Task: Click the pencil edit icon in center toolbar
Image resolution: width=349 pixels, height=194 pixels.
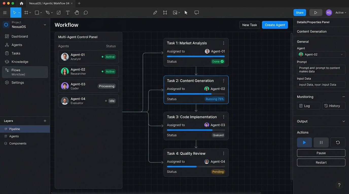Action: pos(155,13)
